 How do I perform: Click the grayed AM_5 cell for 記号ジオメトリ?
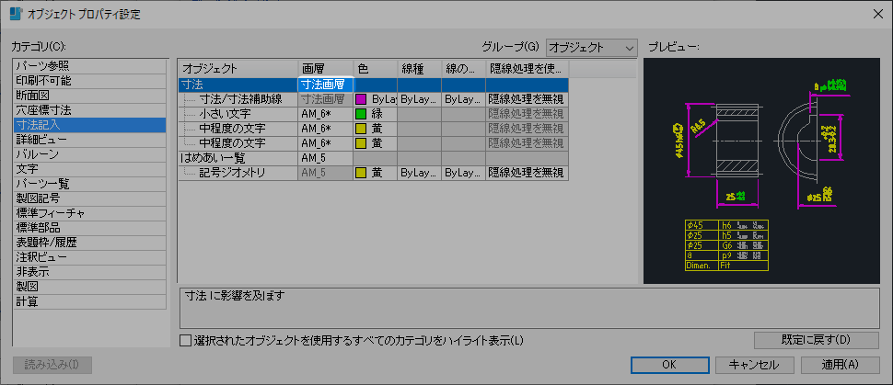[x=326, y=173]
